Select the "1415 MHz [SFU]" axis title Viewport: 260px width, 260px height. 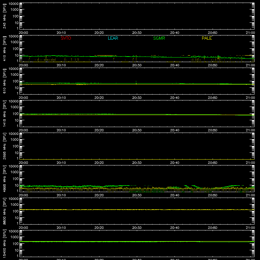[x=4, y=113]
